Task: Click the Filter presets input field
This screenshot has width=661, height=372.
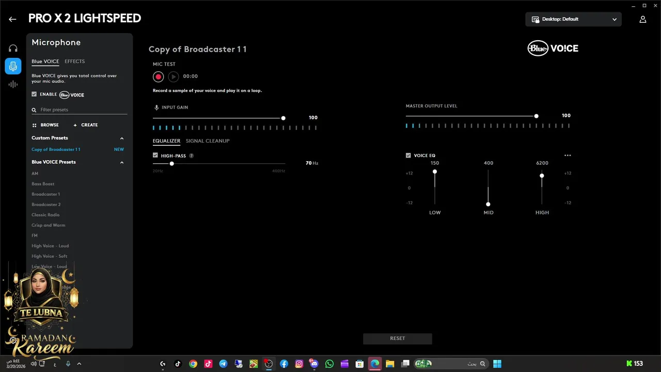Action: pyautogui.click(x=79, y=110)
